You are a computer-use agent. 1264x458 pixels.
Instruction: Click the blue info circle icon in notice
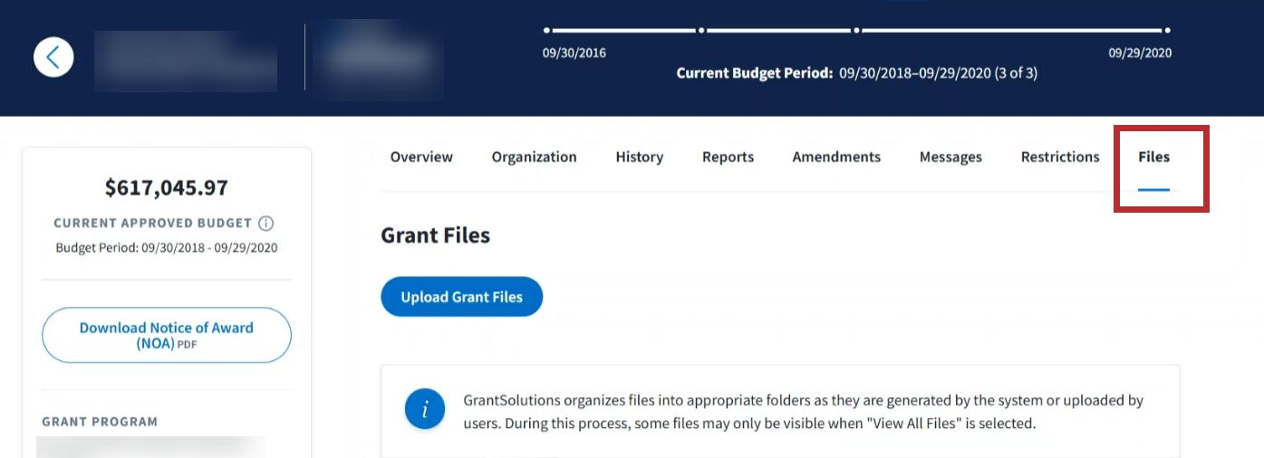(425, 410)
